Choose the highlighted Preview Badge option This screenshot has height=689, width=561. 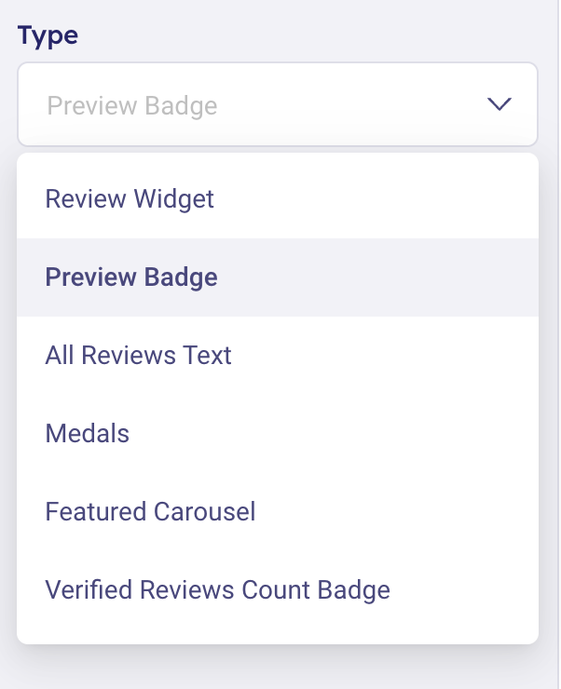(131, 277)
